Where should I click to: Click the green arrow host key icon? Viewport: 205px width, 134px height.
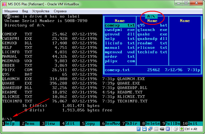(x=182, y=129)
